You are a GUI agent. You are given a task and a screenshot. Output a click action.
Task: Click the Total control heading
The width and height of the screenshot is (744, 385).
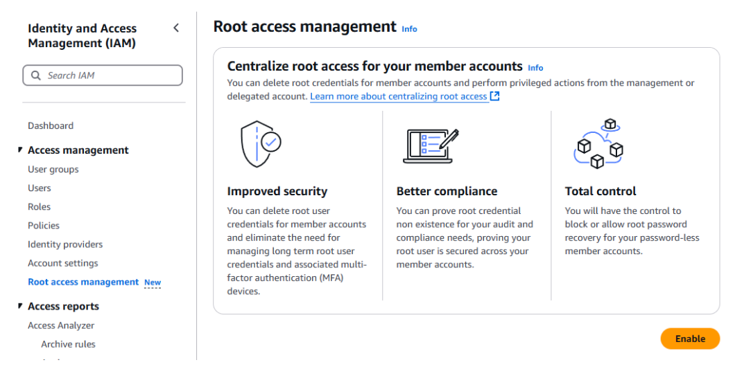point(600,191)
